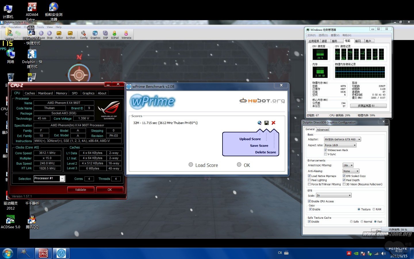
Task: Open the Advanced tab in Graphics Configuration
Action: point(323,129)
